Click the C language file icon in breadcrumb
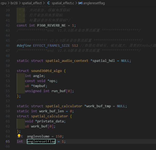 pyautogui.click(x=48, y=3)
